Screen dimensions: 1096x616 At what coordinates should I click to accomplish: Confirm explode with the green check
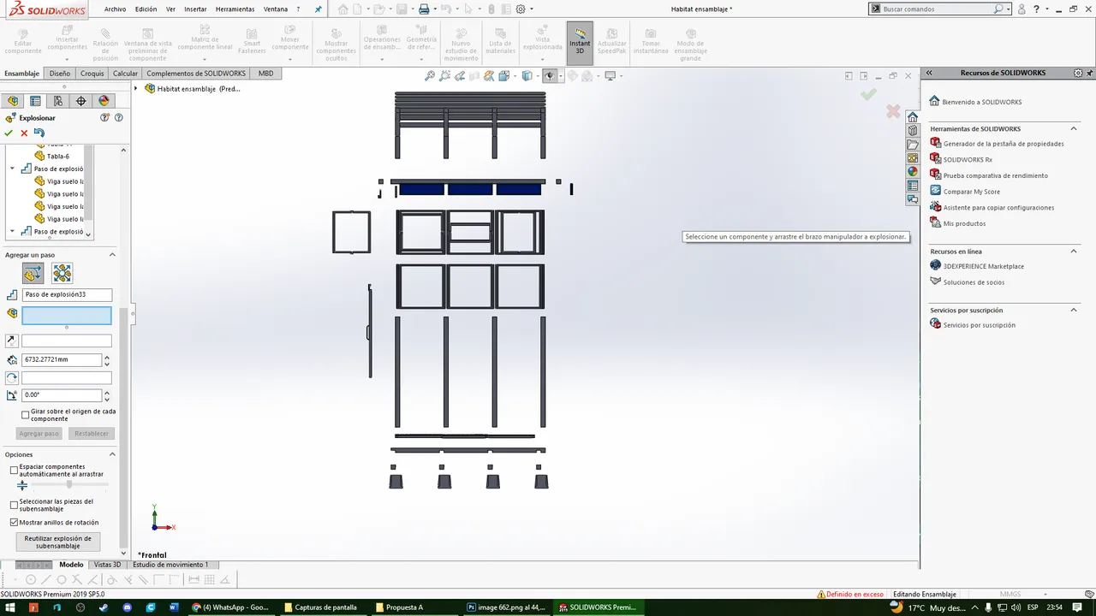9,133
